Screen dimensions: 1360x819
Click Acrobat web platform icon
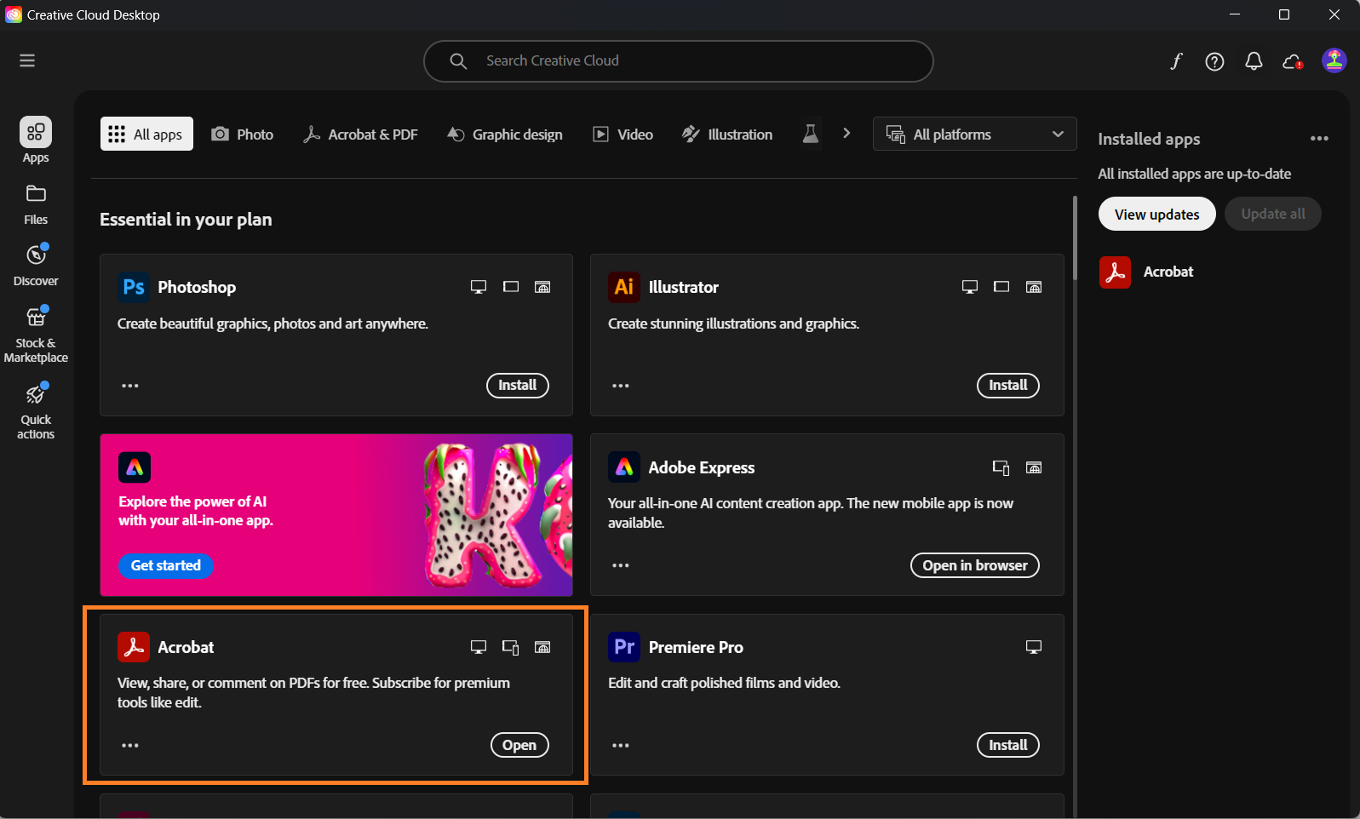[542, 647]
